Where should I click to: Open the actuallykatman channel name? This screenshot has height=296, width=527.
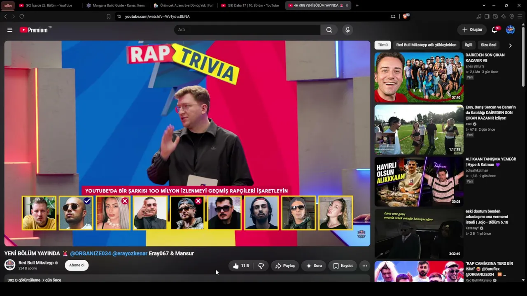pos(477,170)
